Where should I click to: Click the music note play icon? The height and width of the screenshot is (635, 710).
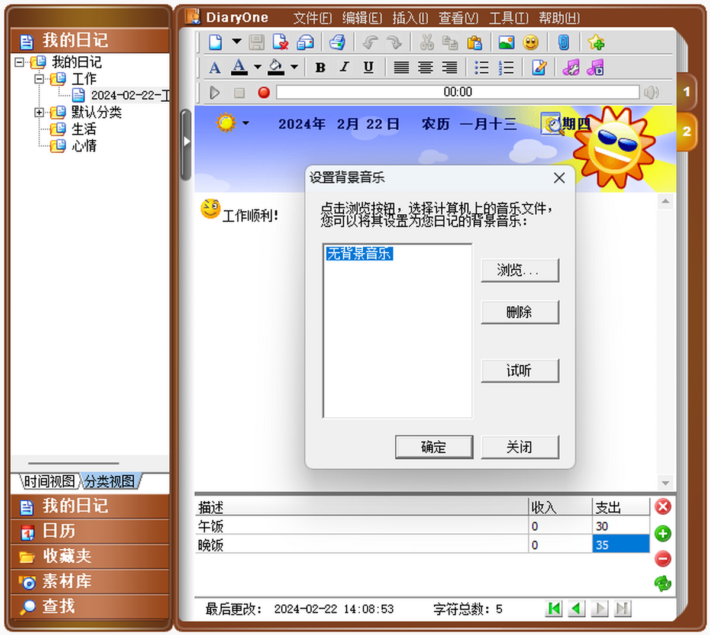click(x=595, y=67)
